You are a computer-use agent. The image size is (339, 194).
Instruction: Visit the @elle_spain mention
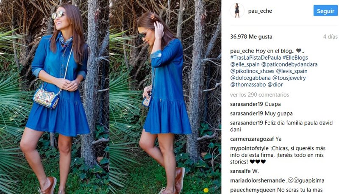coord(245,64)
